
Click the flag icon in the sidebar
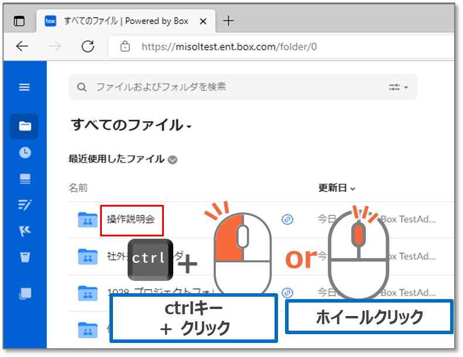pos(25,231)
